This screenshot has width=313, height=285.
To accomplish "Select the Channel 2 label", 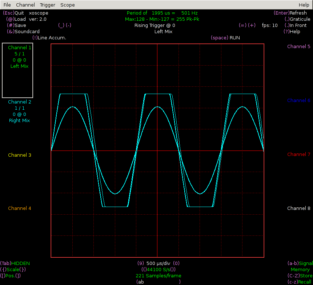I will pos(20,102).
